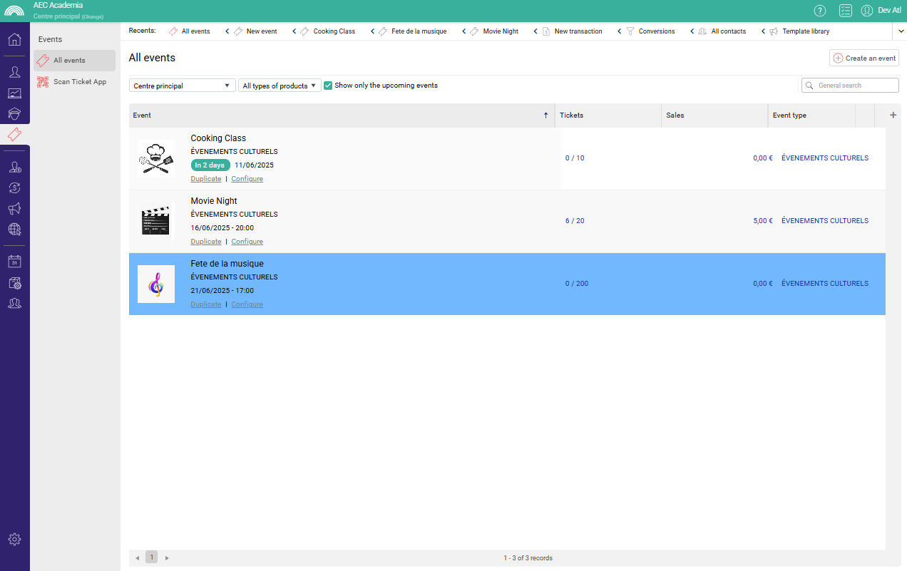907x571 pixels.
Task: Open the Centre principal dropdown
Action: click(182, 86)
